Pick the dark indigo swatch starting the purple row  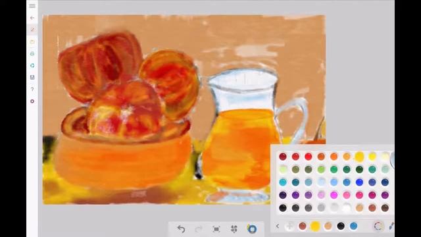(x=283, y=195)
